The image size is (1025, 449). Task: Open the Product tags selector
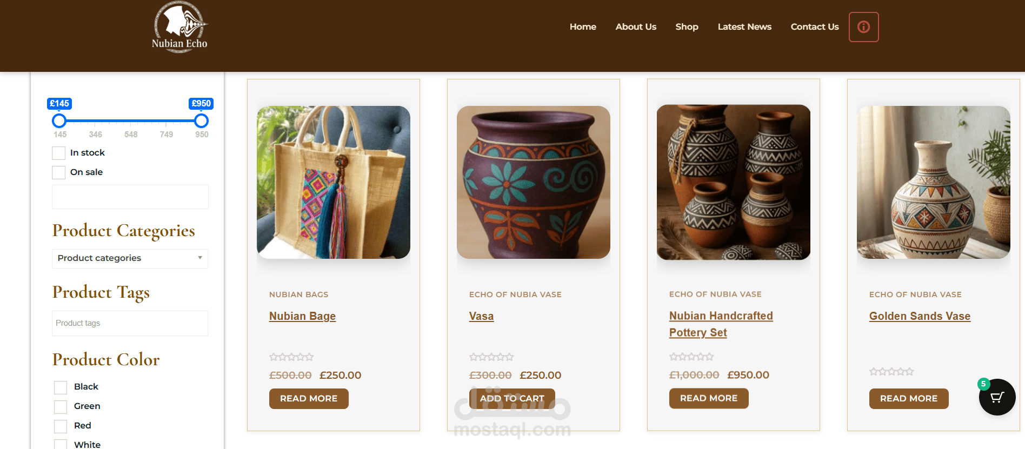(130, 323)
